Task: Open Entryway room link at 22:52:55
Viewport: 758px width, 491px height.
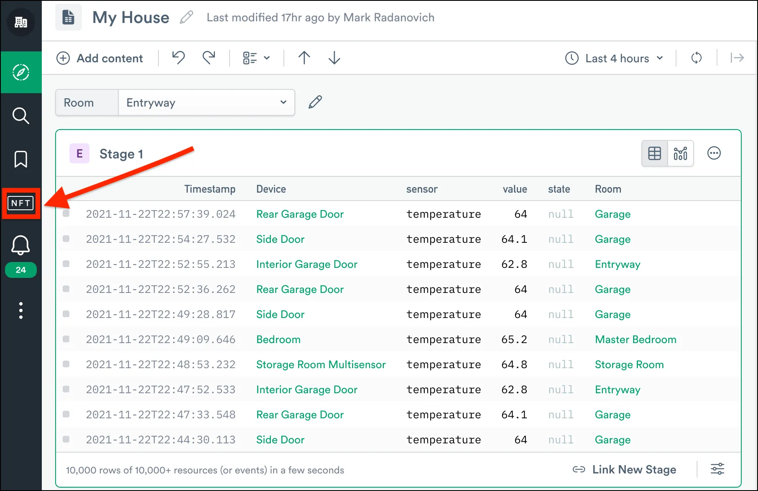Action: (618, 264)
